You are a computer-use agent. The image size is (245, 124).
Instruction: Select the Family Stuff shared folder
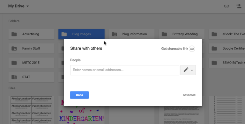pos(31,48)
